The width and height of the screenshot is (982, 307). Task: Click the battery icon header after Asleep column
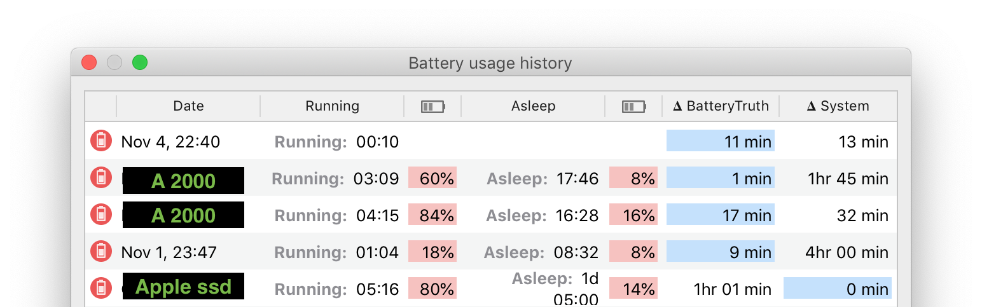click(633, 106)
